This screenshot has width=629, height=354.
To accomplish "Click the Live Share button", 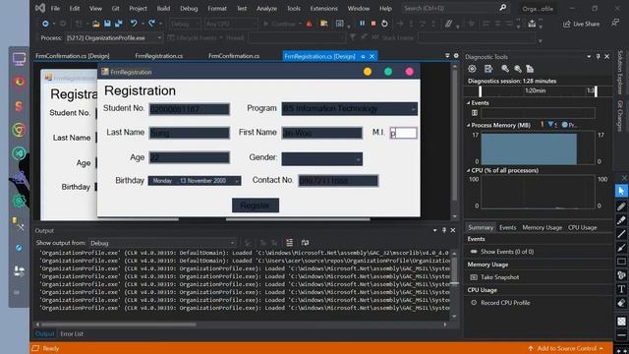I will point(582,24).
